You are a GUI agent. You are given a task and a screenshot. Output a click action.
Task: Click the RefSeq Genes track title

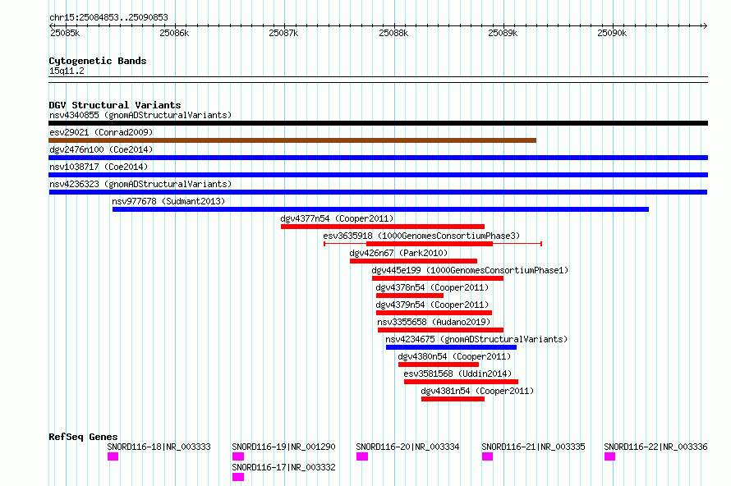pos(83,437)
